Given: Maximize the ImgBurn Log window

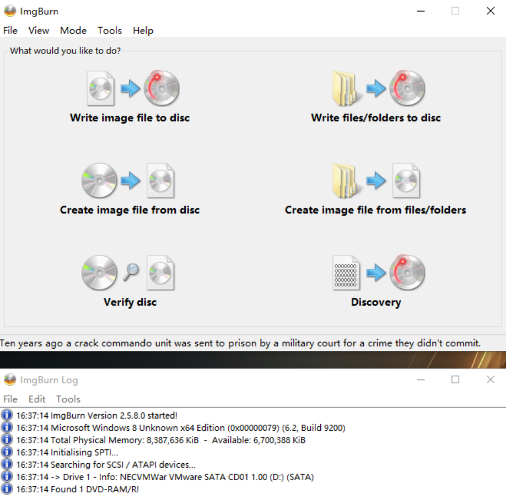Looking at the screenshot, I should [455, 380].
